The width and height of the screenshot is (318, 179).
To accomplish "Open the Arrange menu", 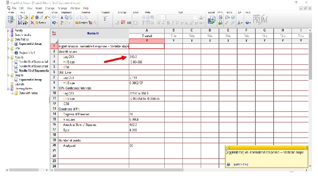I will click(x=62, y=8).
